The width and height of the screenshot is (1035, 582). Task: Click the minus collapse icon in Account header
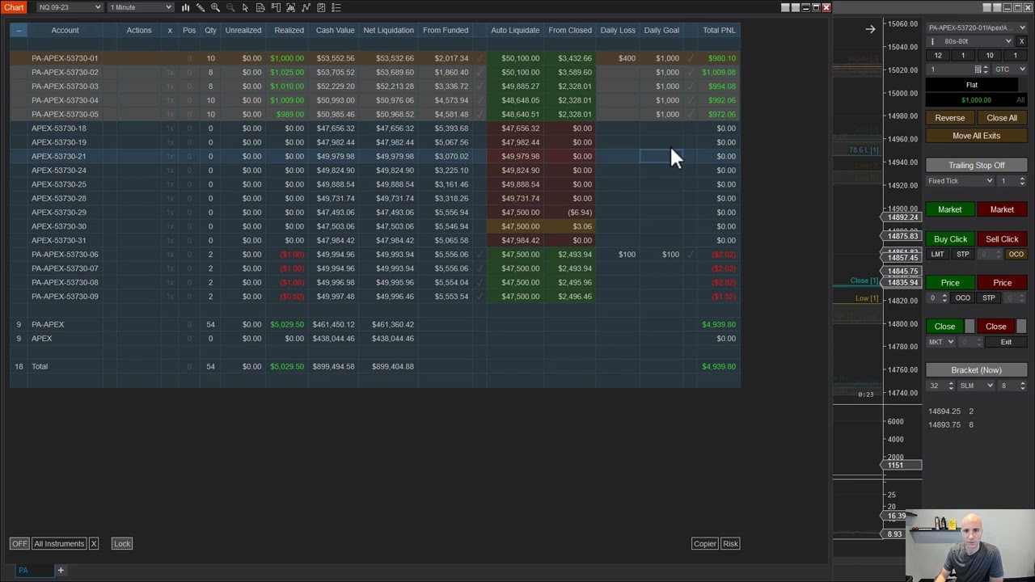[18, 31]
